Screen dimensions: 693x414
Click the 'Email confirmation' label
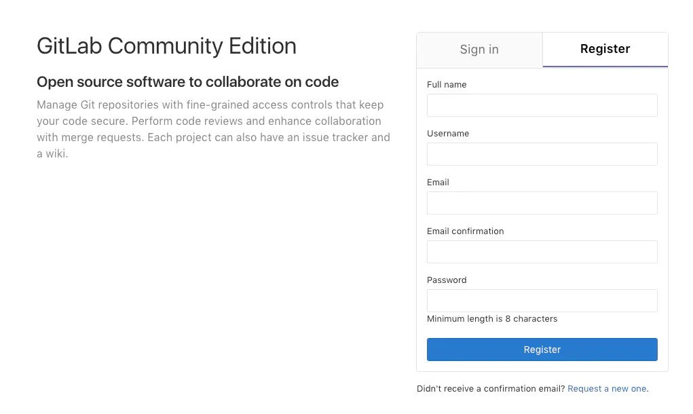[x=465, y=231]
